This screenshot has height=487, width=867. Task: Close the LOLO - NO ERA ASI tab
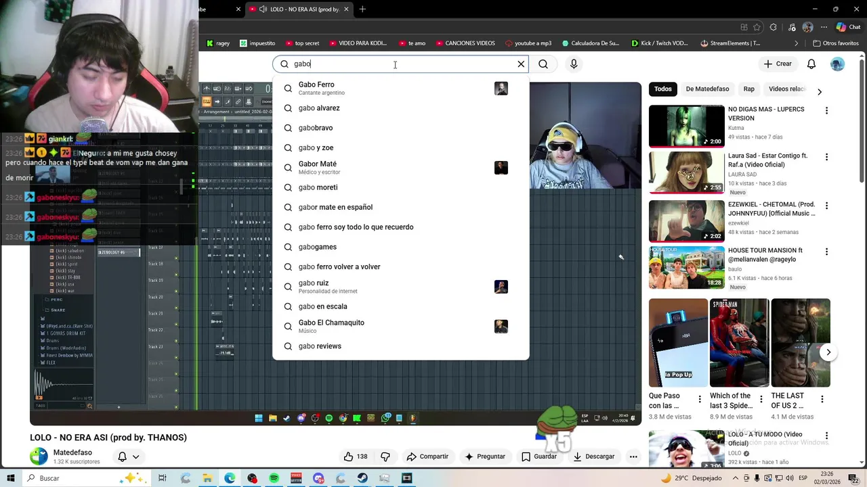(x=346, y=9)
